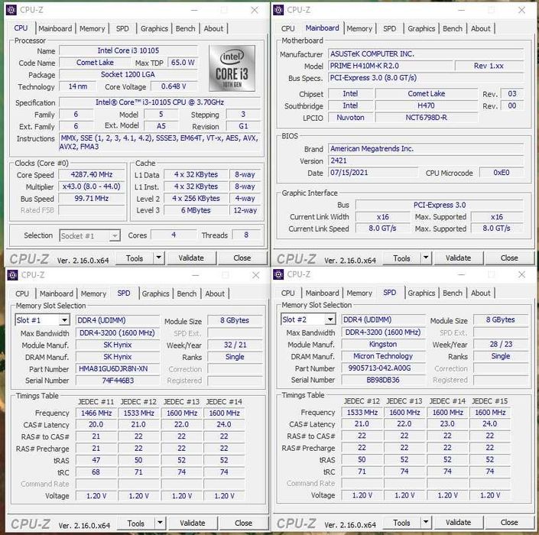The height and width of the screenshot is (535, 539).
Task: Click the motherboard model PRIME H410M-K R2.0
Action: (390, 66)
